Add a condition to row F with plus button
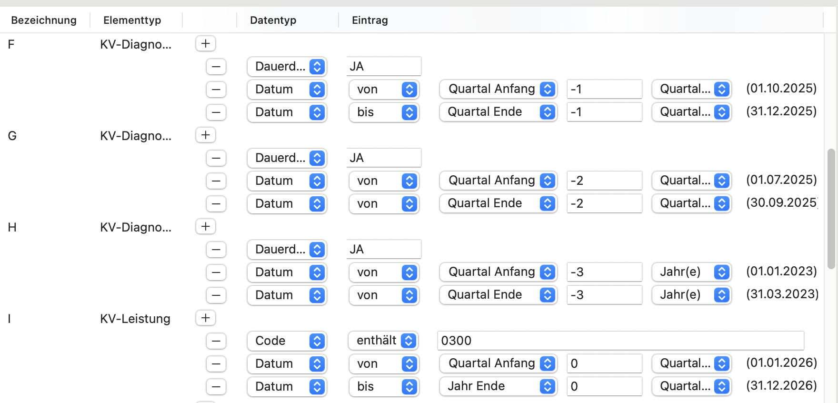The width and height of the screenshot is (838, 403). (x=206, y=43)
